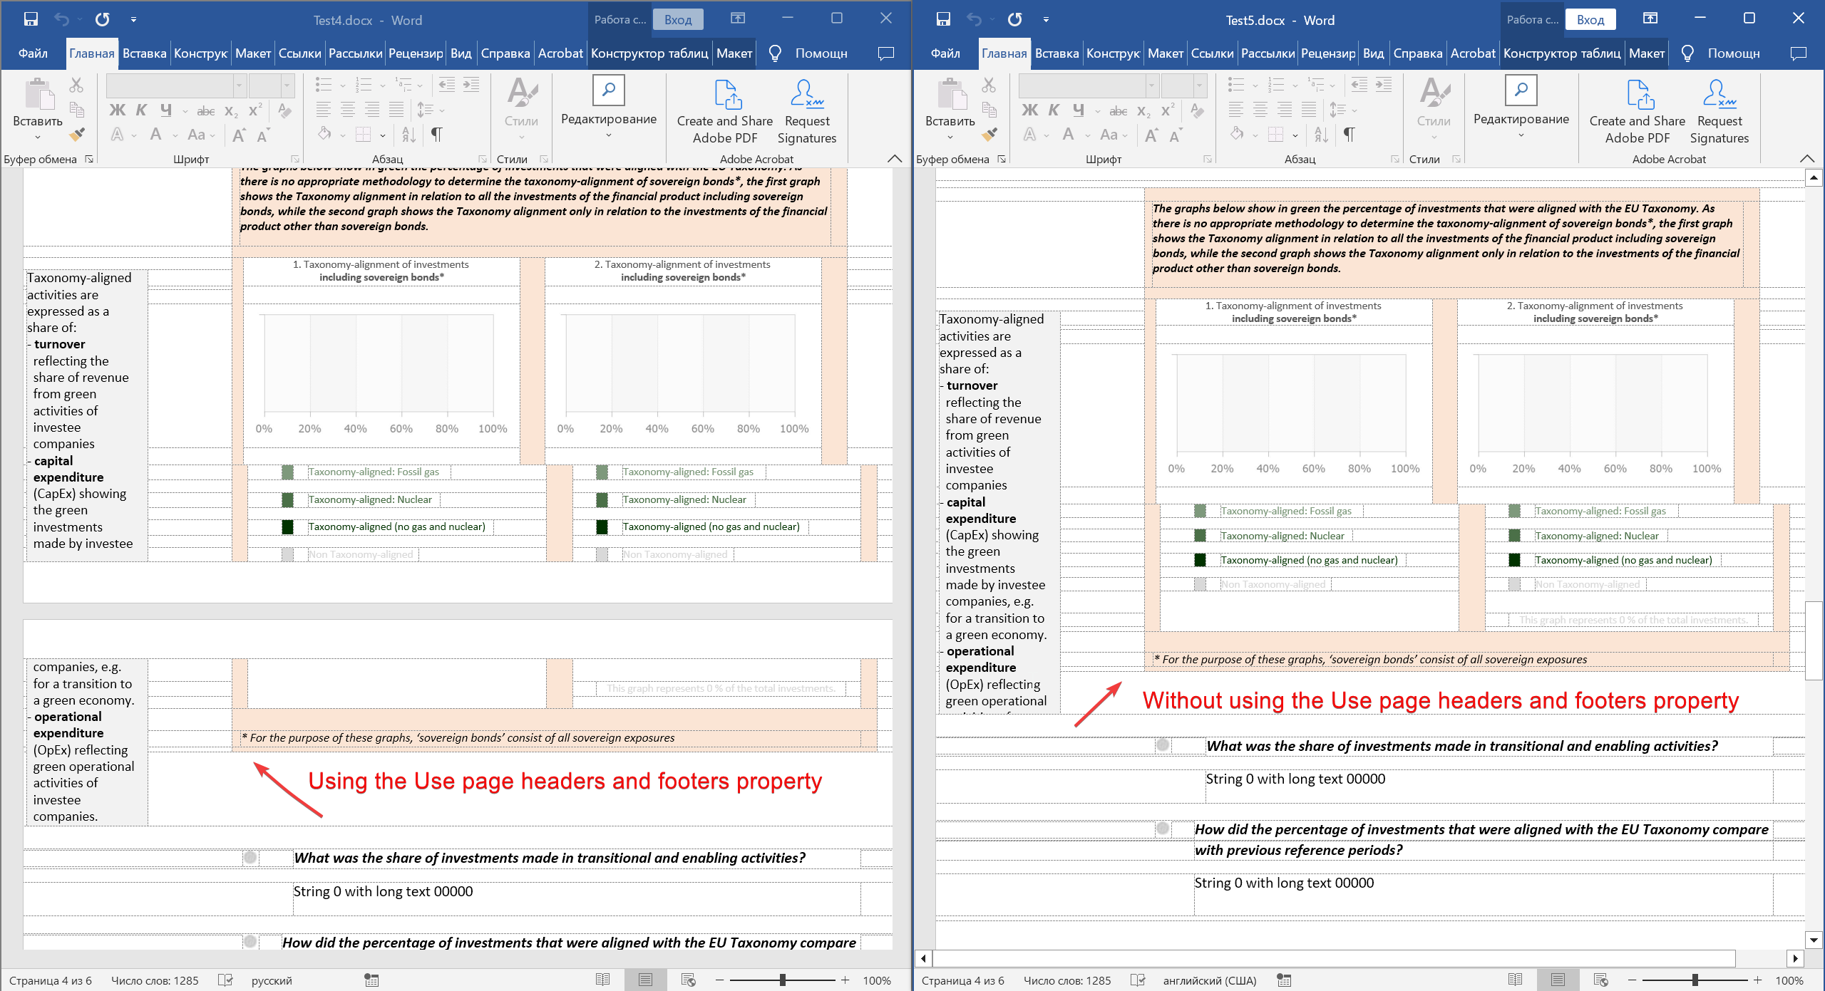Image resolution: width=1825 pixels, height=991 pixels.
Task: Toggle Superscript x² in Test5.docx ribbon
Action: tap(1167, 110)
